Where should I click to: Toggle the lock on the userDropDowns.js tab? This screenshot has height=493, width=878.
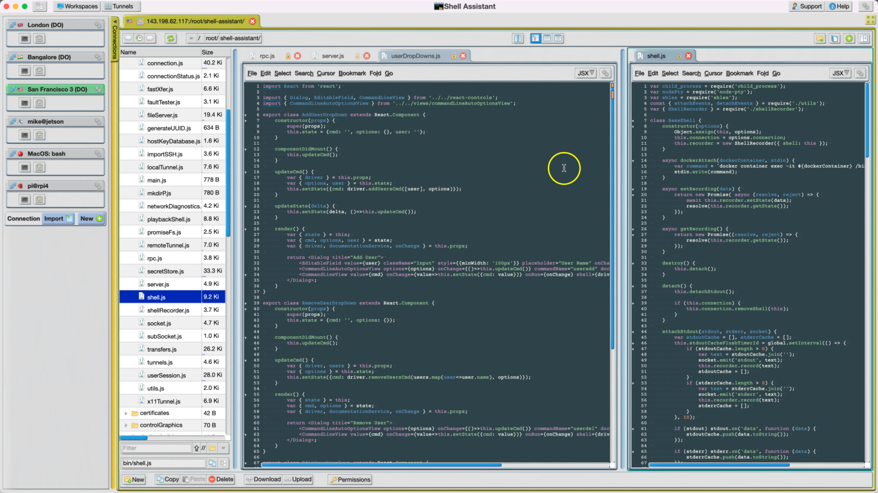coord(453,56)
